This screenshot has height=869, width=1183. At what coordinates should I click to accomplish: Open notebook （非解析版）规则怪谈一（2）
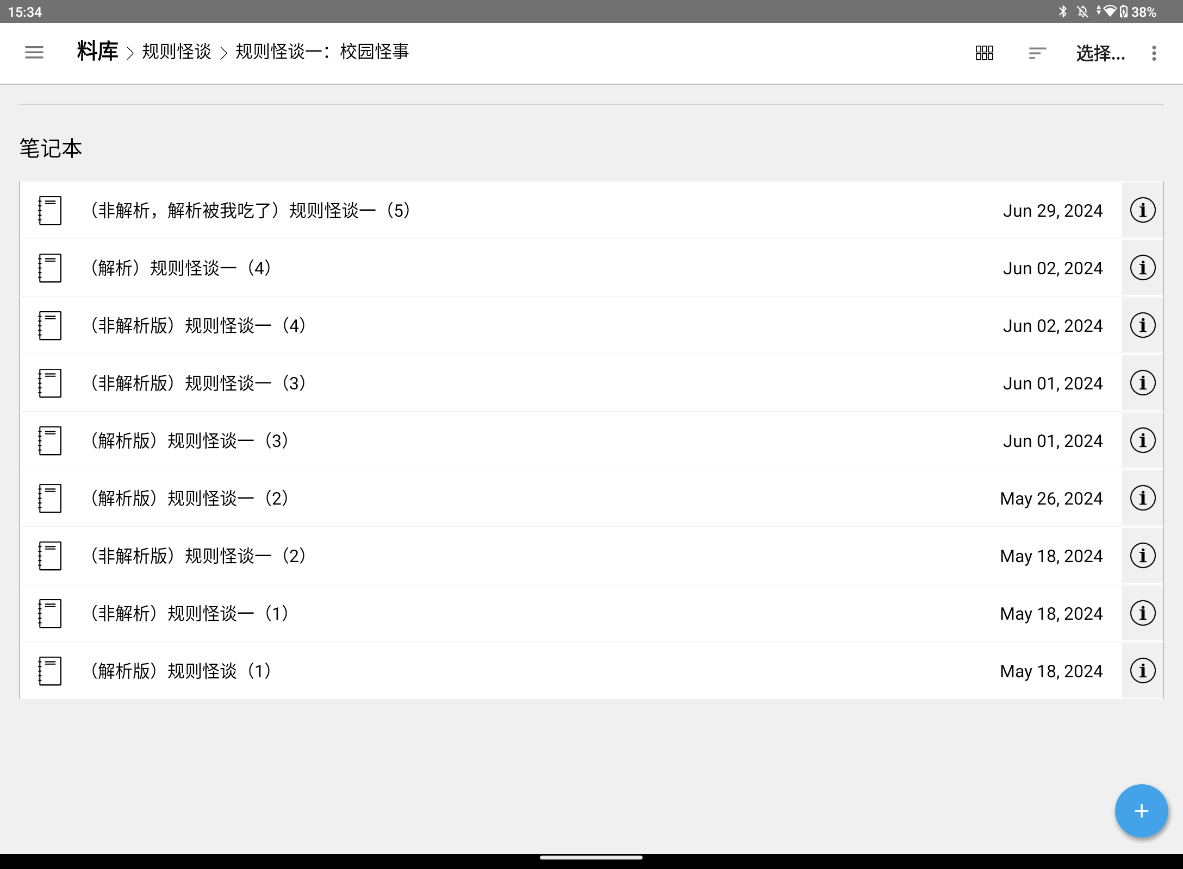pyautogui.click(x=571, y=556)
